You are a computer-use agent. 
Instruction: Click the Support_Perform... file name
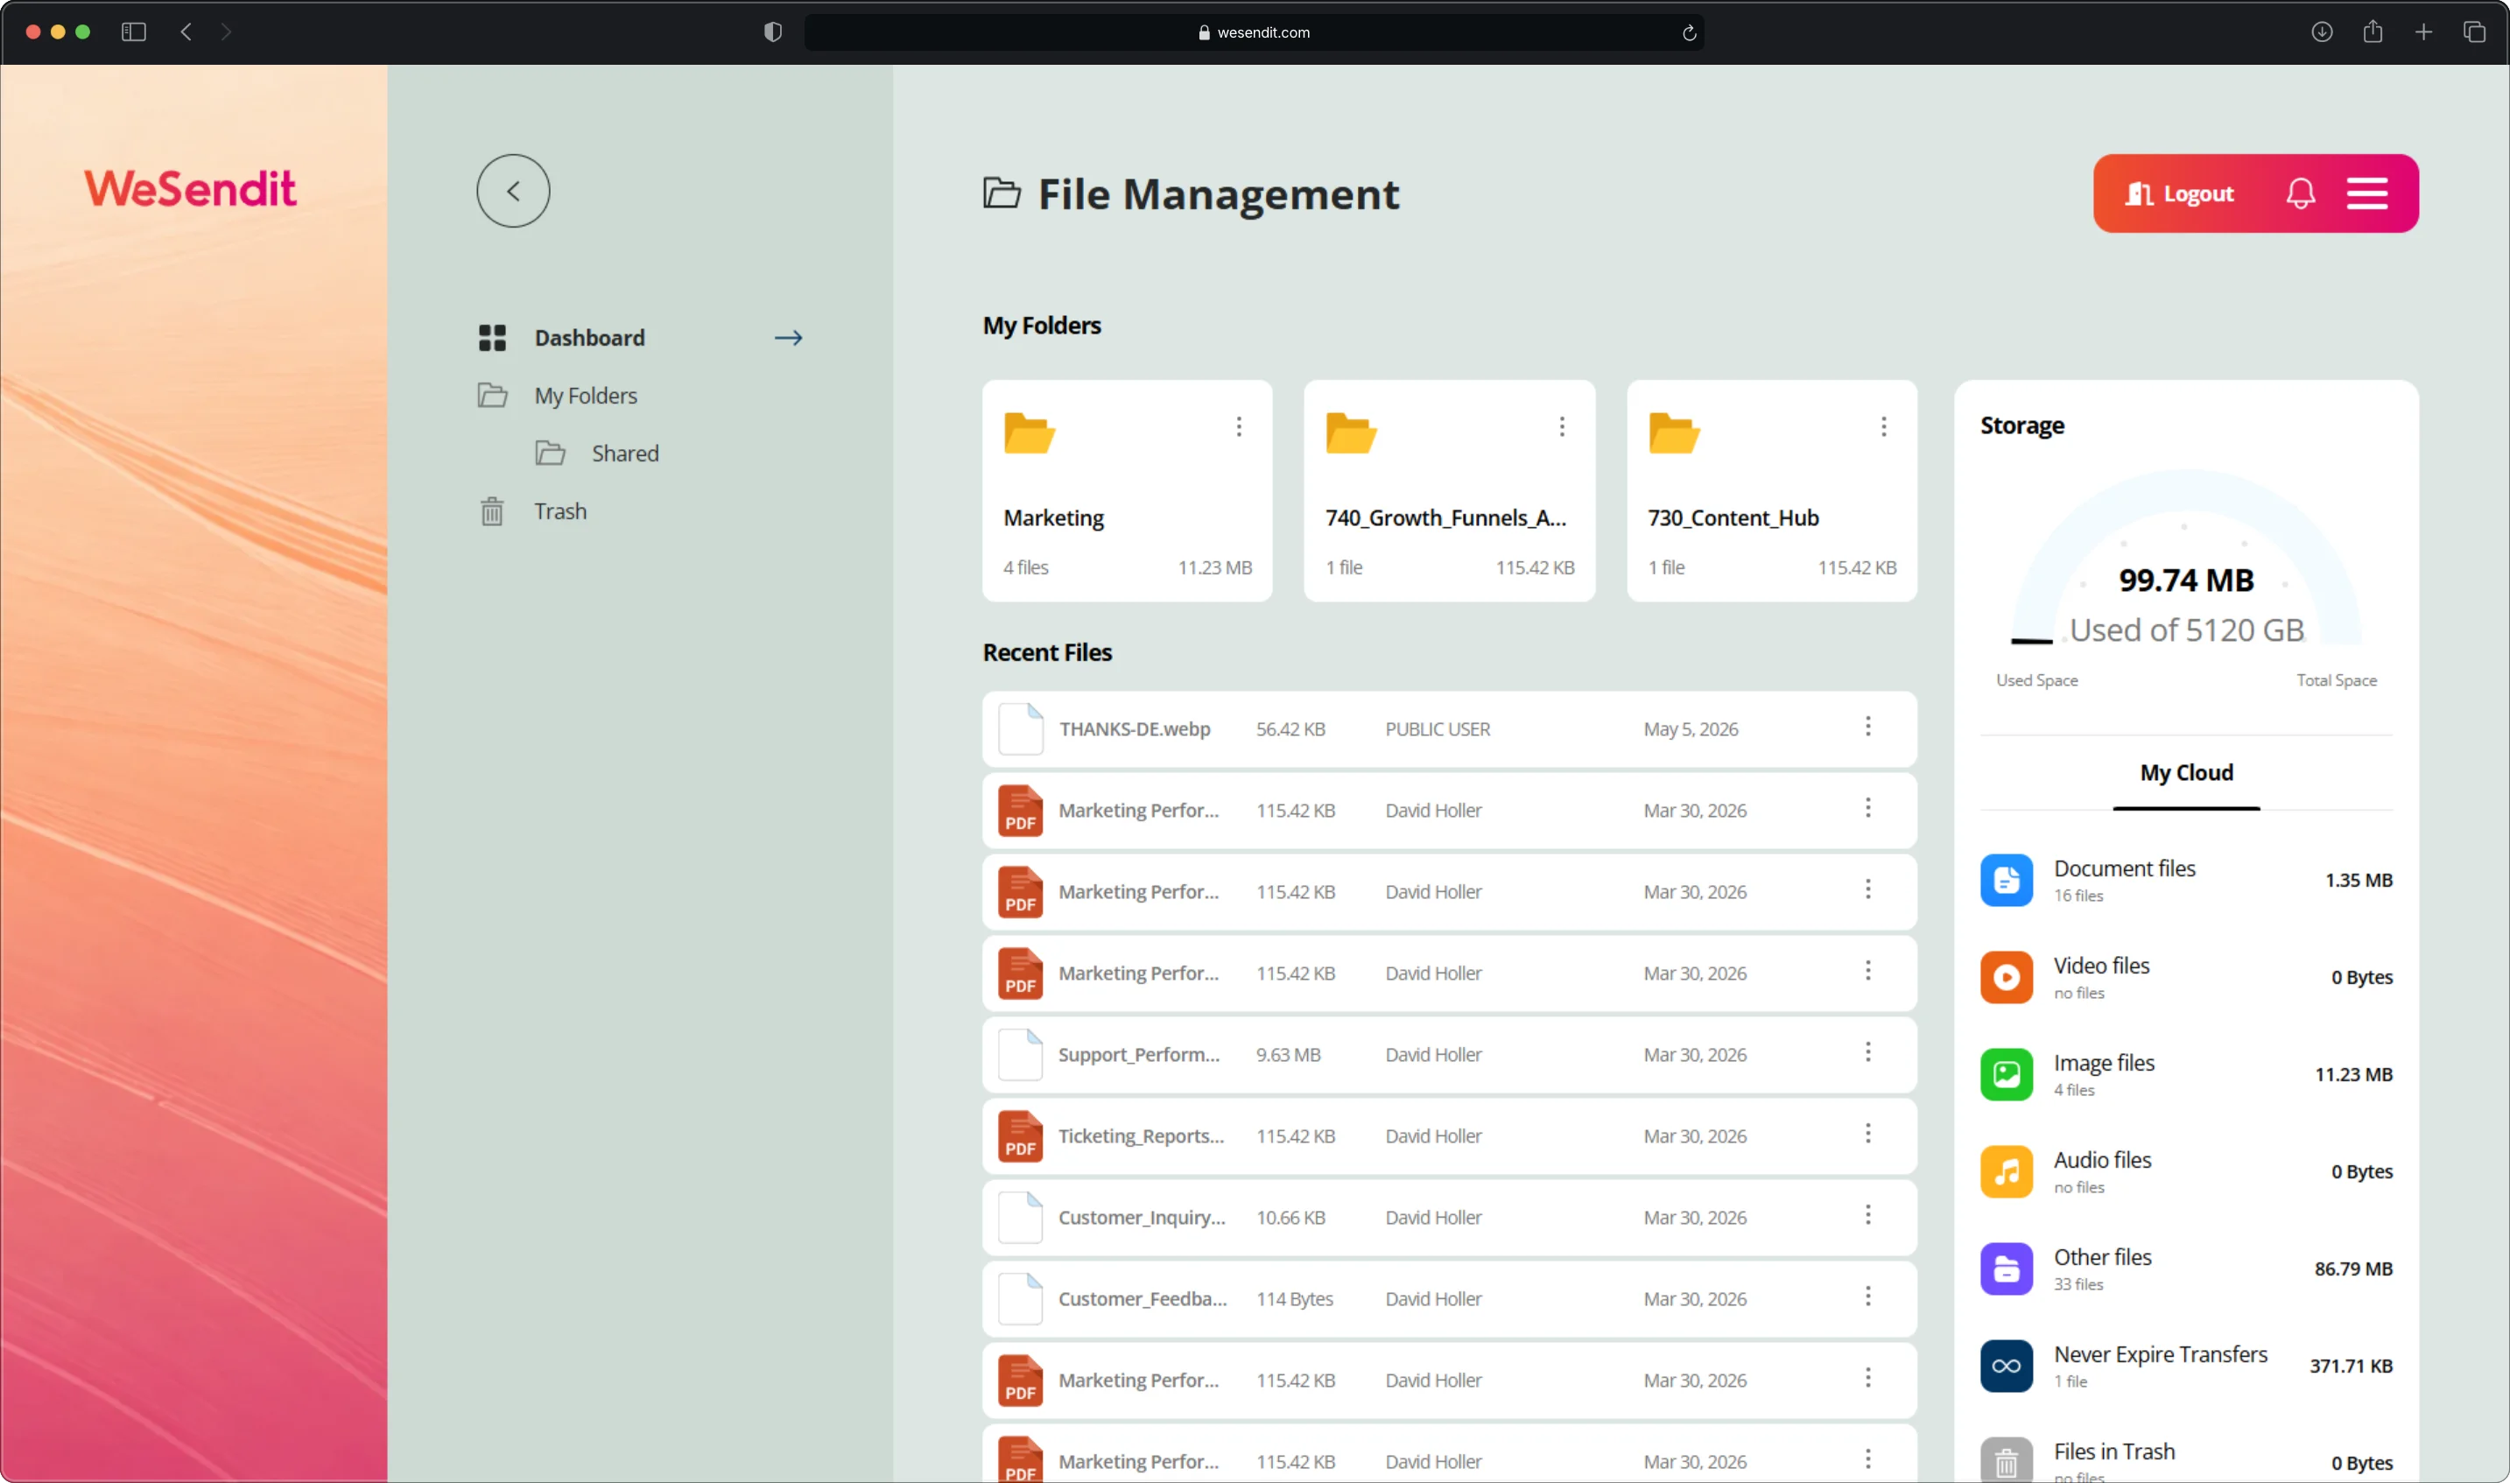pyautogui.click(x=1139, y=1055)
